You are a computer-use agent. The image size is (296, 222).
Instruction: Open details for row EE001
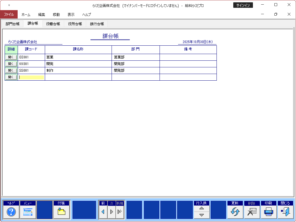click(11, 57)
